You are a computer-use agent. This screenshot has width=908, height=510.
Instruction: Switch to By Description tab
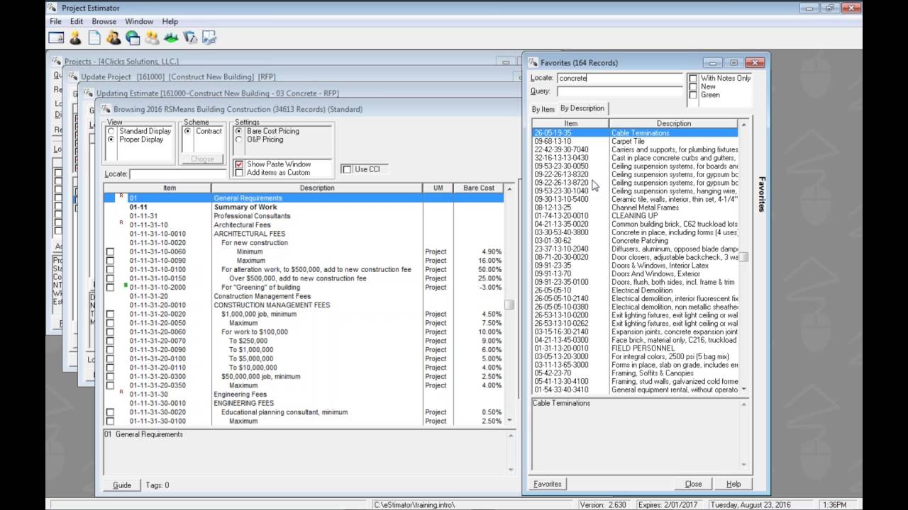582,108
